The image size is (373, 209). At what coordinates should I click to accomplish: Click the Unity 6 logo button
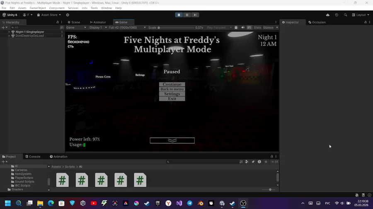[10, 15]
